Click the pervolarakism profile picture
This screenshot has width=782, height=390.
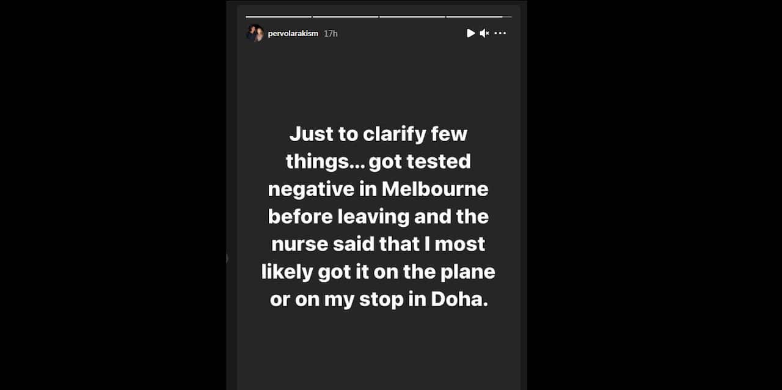[255, 33]
